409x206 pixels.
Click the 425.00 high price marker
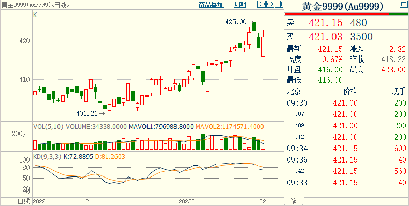(236, 22)
